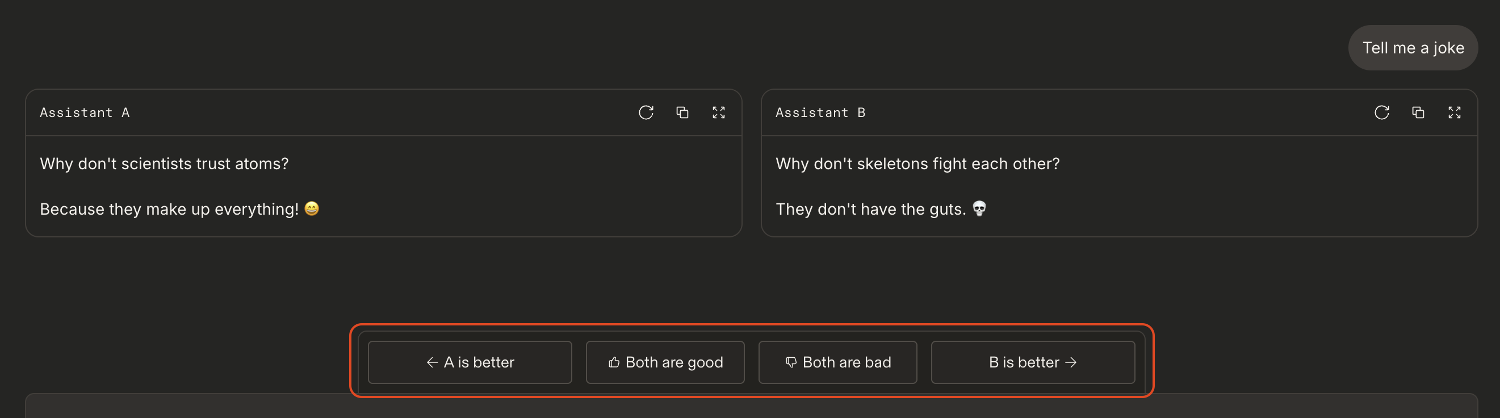Screen dimensions: 1500x418
Task: Click the Assistant A header label
Action: click(x=85, y=112)
